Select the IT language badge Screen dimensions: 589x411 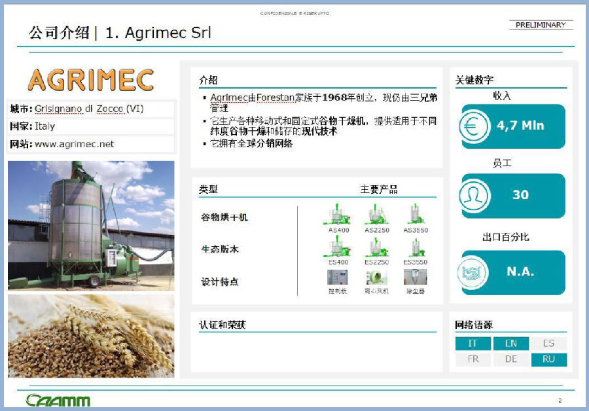tap(473, 344)
